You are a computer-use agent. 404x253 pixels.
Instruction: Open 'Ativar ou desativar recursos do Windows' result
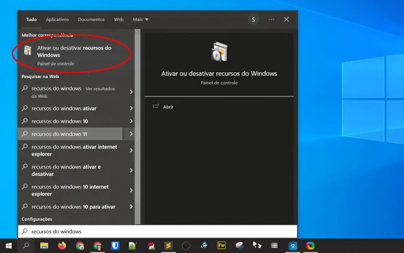pyautogui.click(x=76, y=55)
